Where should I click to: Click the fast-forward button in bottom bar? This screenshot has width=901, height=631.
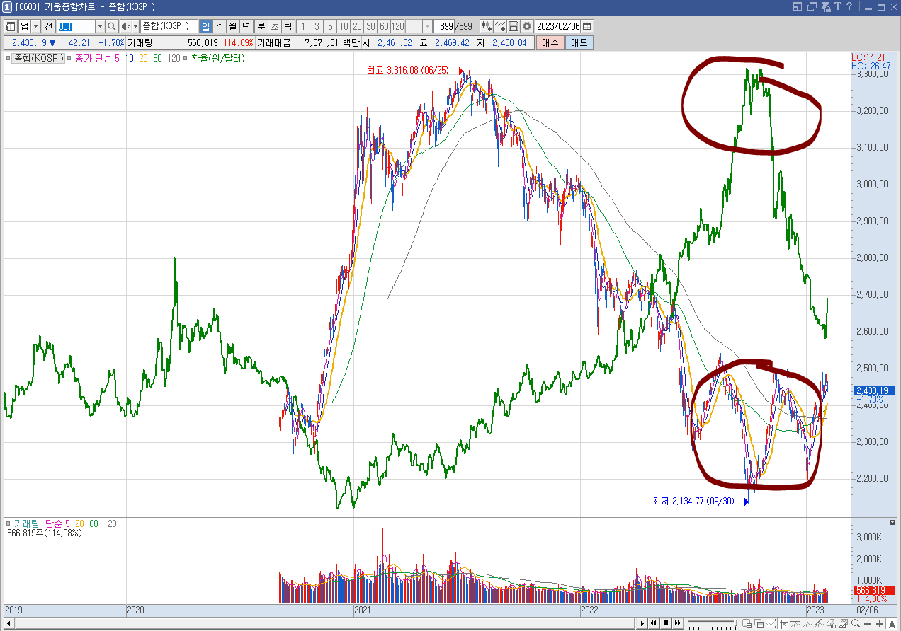pyautogui.click(x=678, y=623)
